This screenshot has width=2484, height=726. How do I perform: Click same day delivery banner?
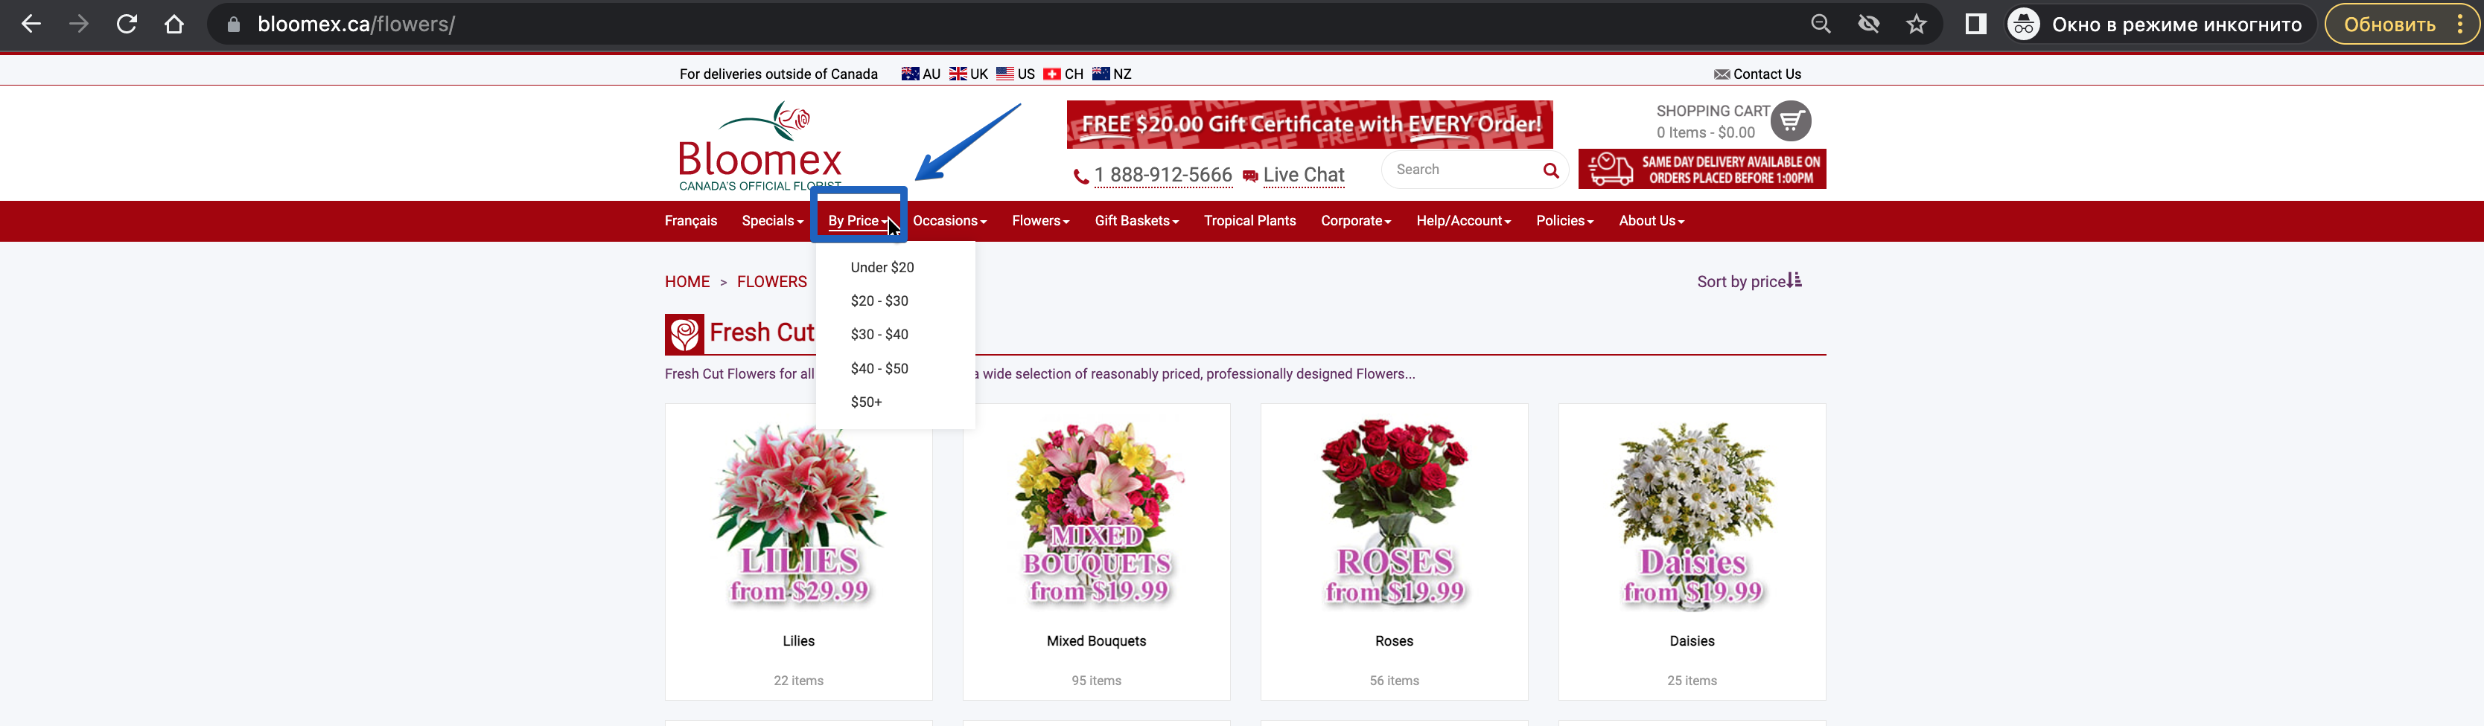tap(1702, 170)
